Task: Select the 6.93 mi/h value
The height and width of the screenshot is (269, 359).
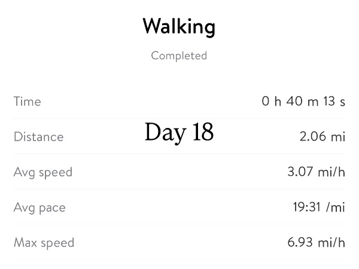Action: (x=317, y=243)
